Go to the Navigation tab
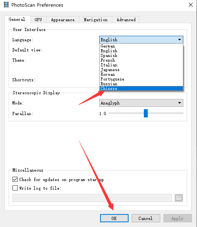The image size is (197, 227). click(95, 20)
